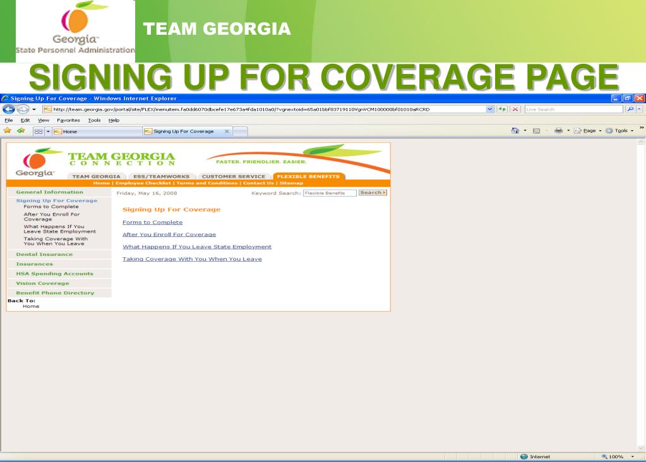Select the CUSTOMER SERVICE site tab

[234, 176]
